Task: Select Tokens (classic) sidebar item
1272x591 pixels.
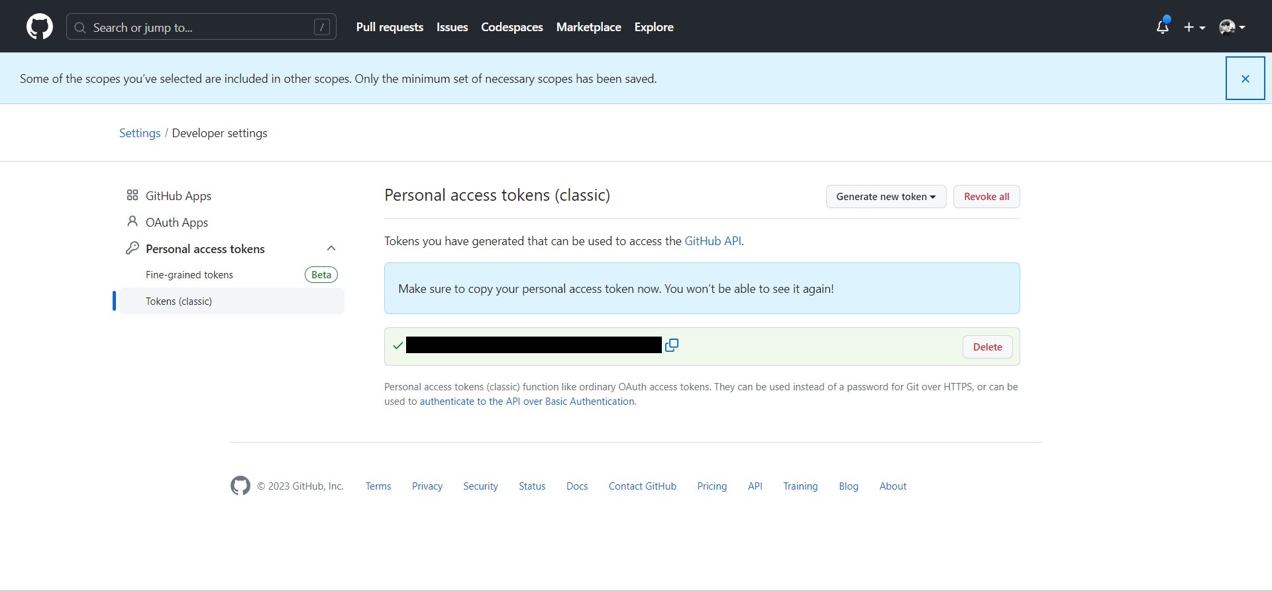Action: point(232,301)
